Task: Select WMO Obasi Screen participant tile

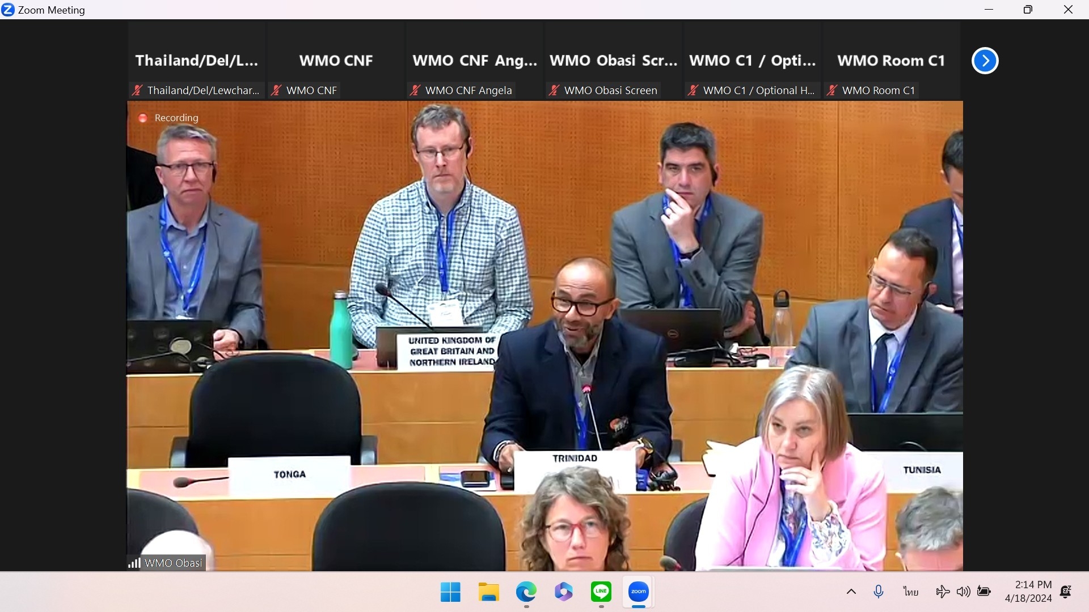Action: 613,61
